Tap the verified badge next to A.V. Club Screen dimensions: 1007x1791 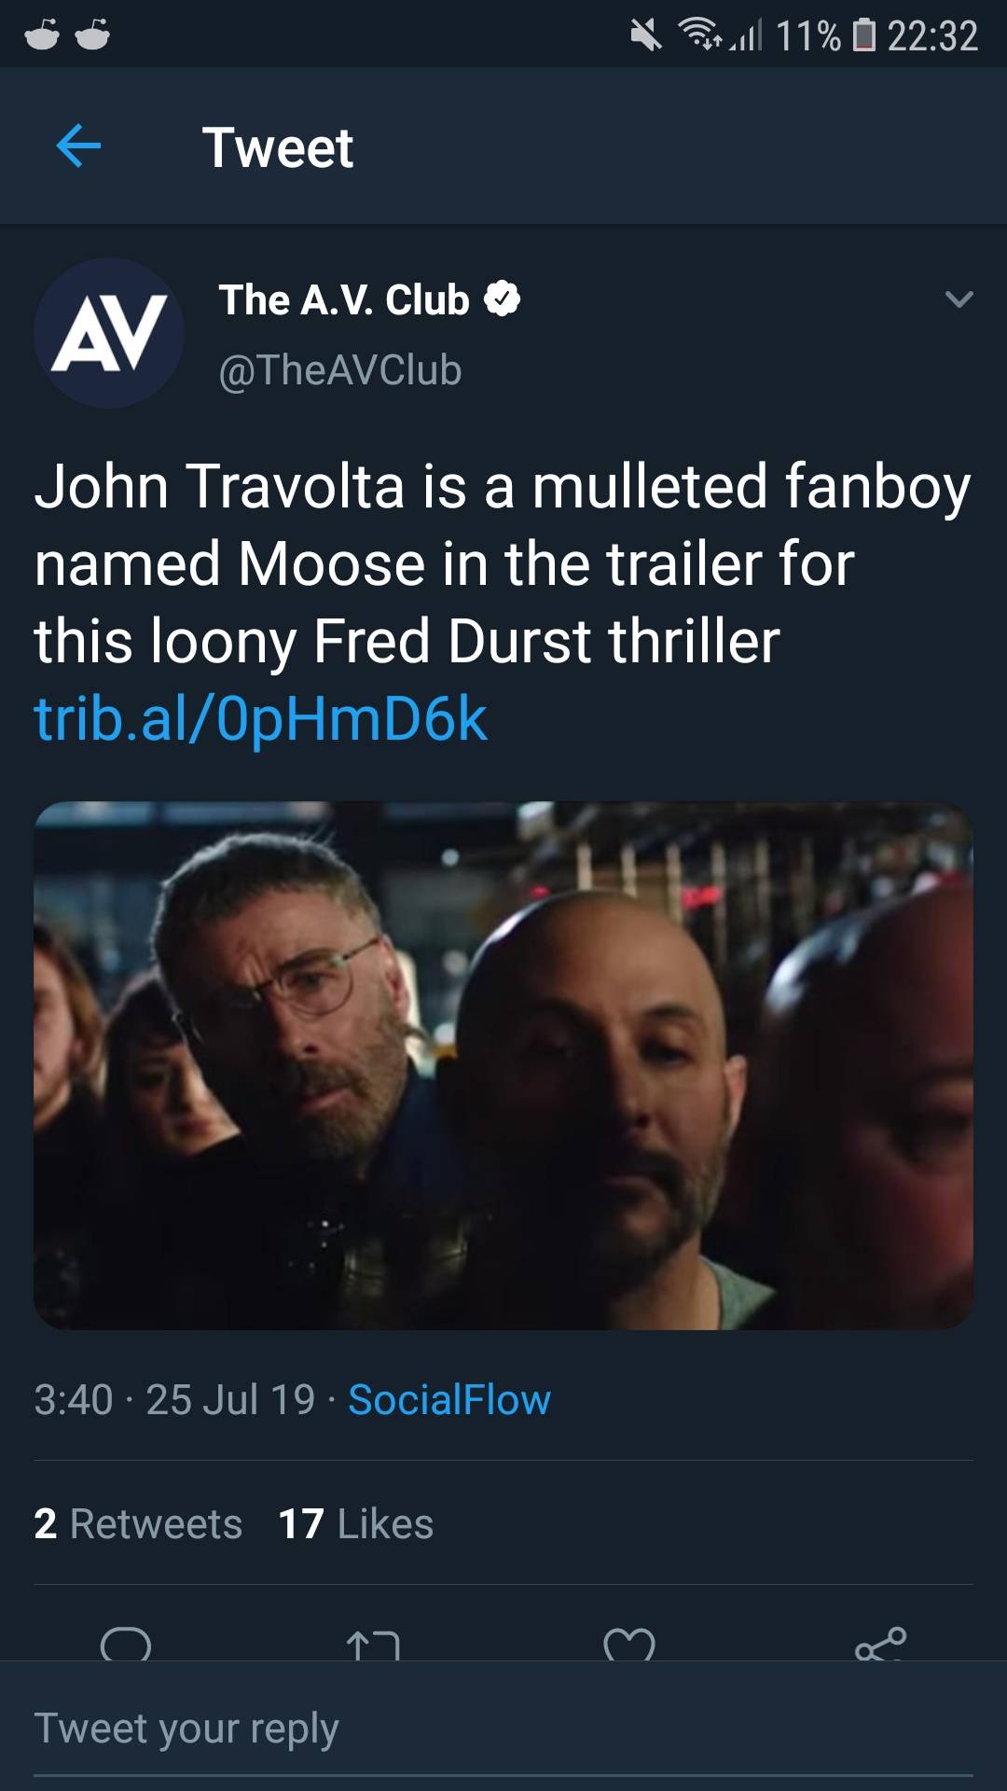502,299
